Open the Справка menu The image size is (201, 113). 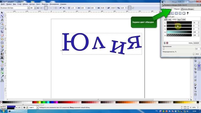pos(63,4)
